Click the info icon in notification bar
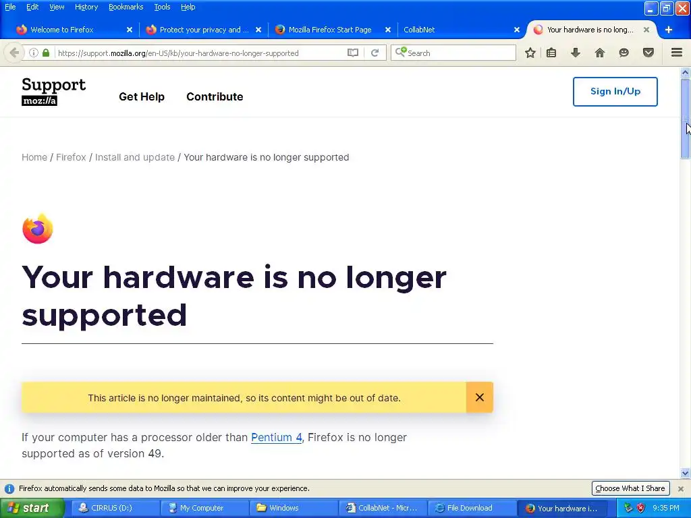This screenshot has width=691, height=518. (x=9, y=488)
